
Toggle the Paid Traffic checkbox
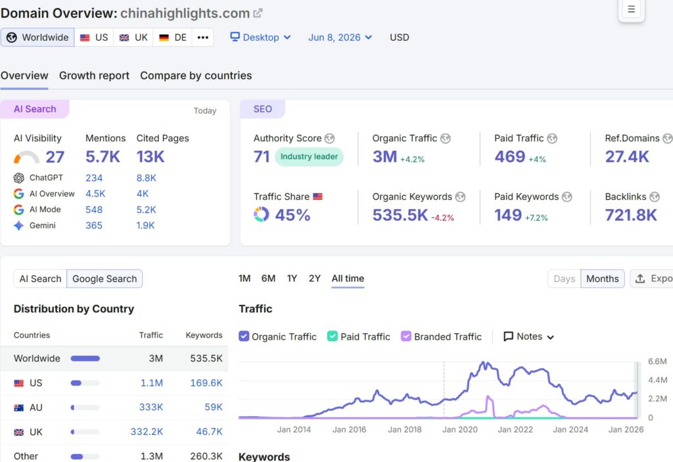pyautogui.click(x=332, y=336)
